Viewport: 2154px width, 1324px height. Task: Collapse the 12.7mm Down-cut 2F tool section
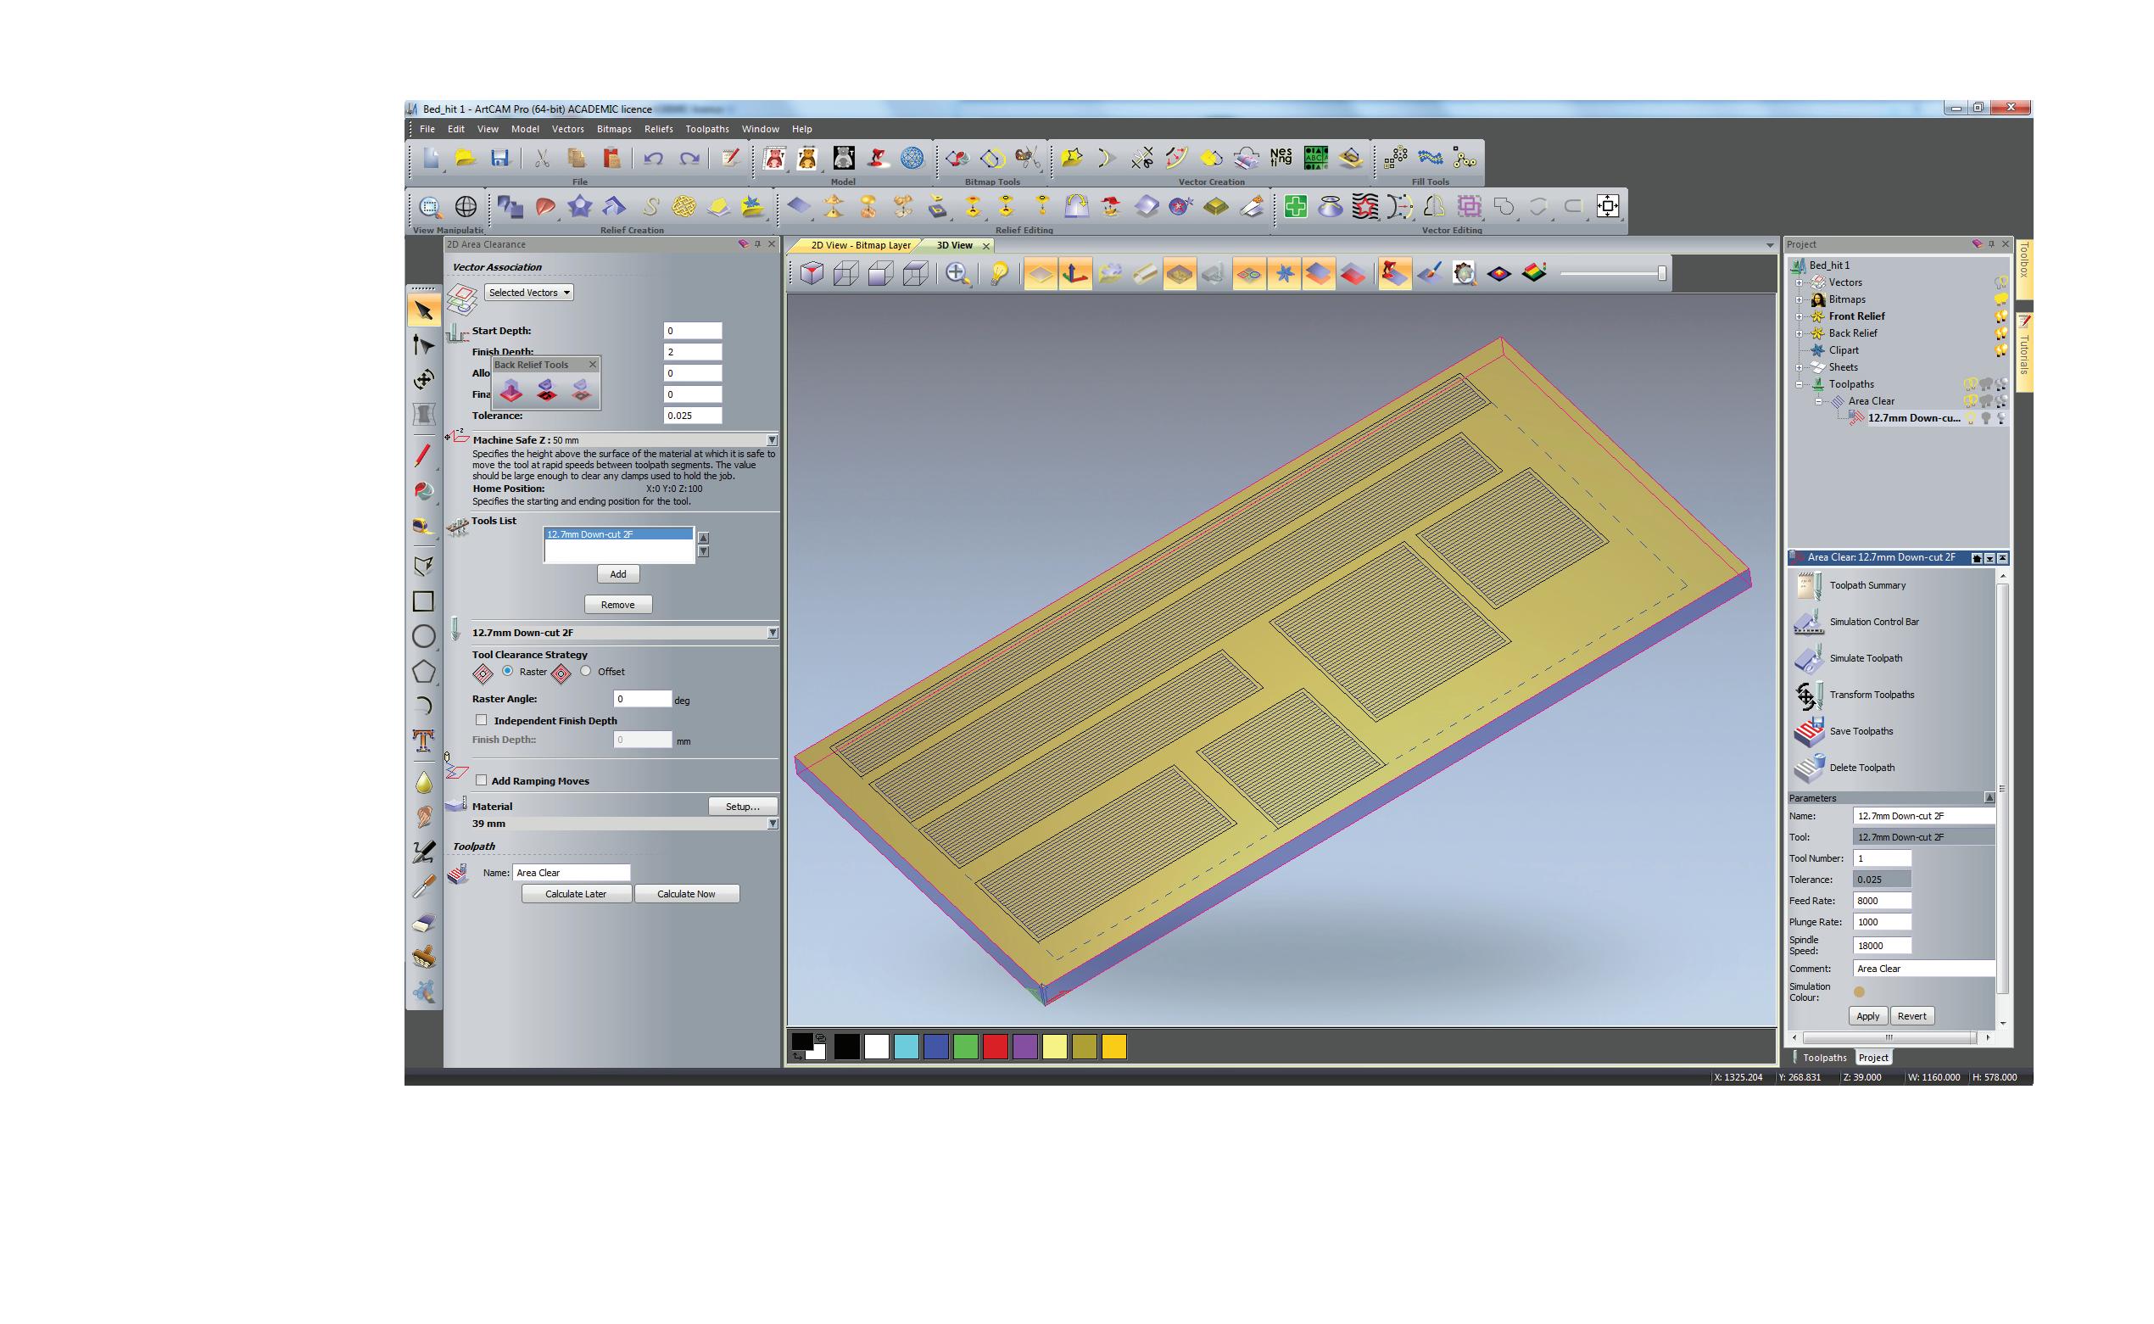772,632
